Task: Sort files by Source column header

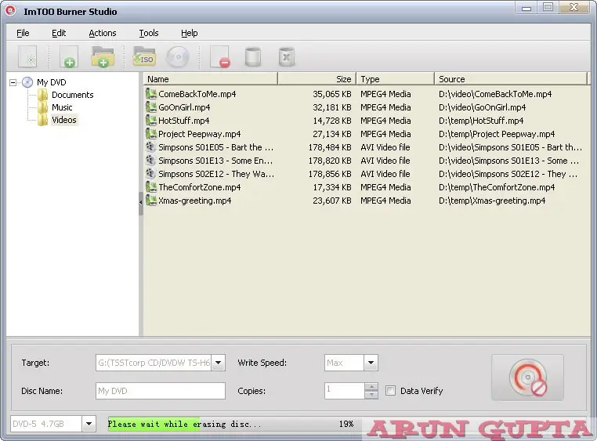Action: pyautogui.click(x=511, y=79)
